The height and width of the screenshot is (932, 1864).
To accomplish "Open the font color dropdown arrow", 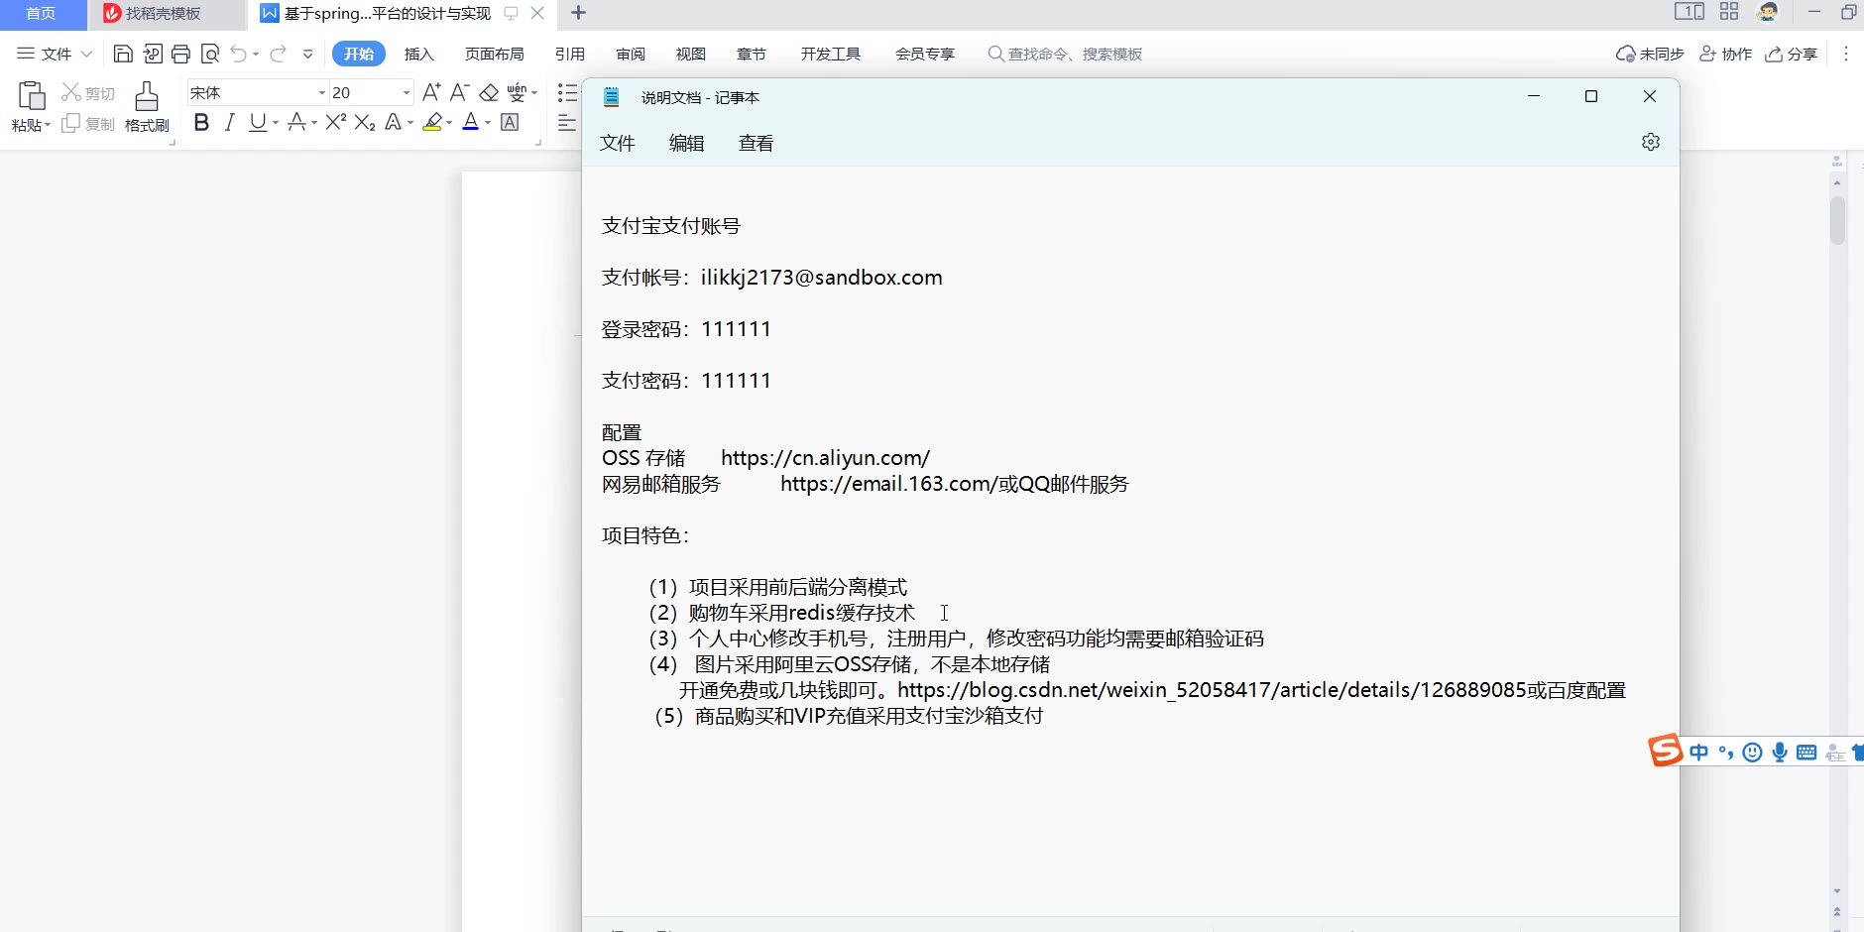I will [488, 123].
